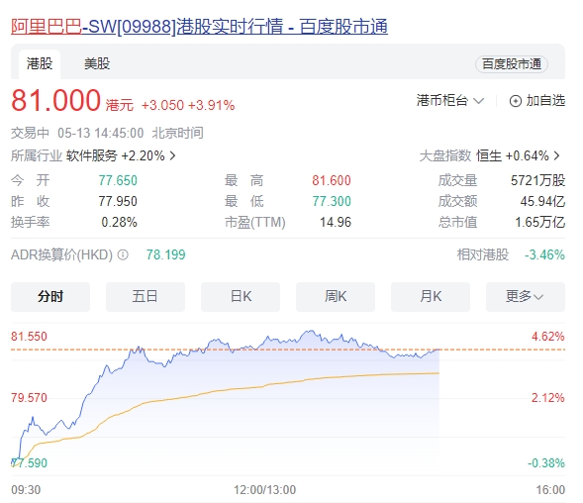Click the 成交额 value 45.94亿
This screenshot has height=503, width=583.
pos(542,201)
